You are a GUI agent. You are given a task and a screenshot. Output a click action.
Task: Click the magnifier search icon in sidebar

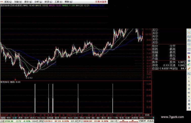(x=189, y=44)
